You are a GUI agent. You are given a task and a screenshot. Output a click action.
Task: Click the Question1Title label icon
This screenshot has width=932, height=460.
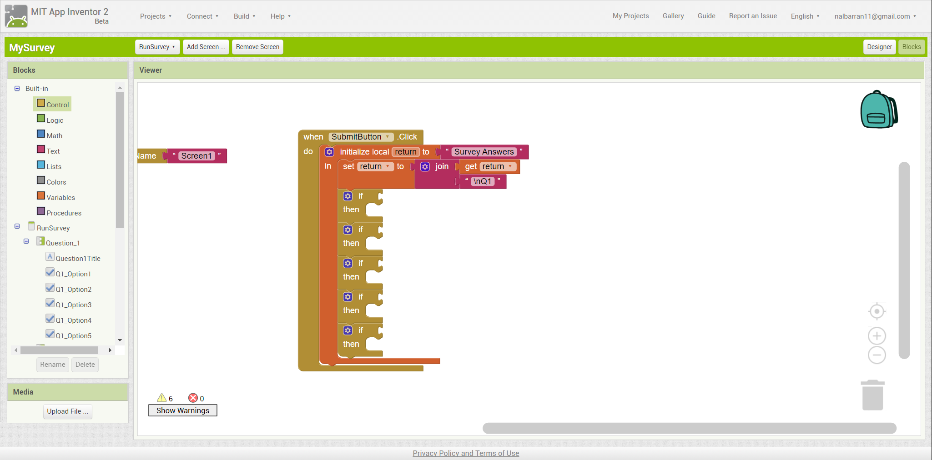point(50,257)
